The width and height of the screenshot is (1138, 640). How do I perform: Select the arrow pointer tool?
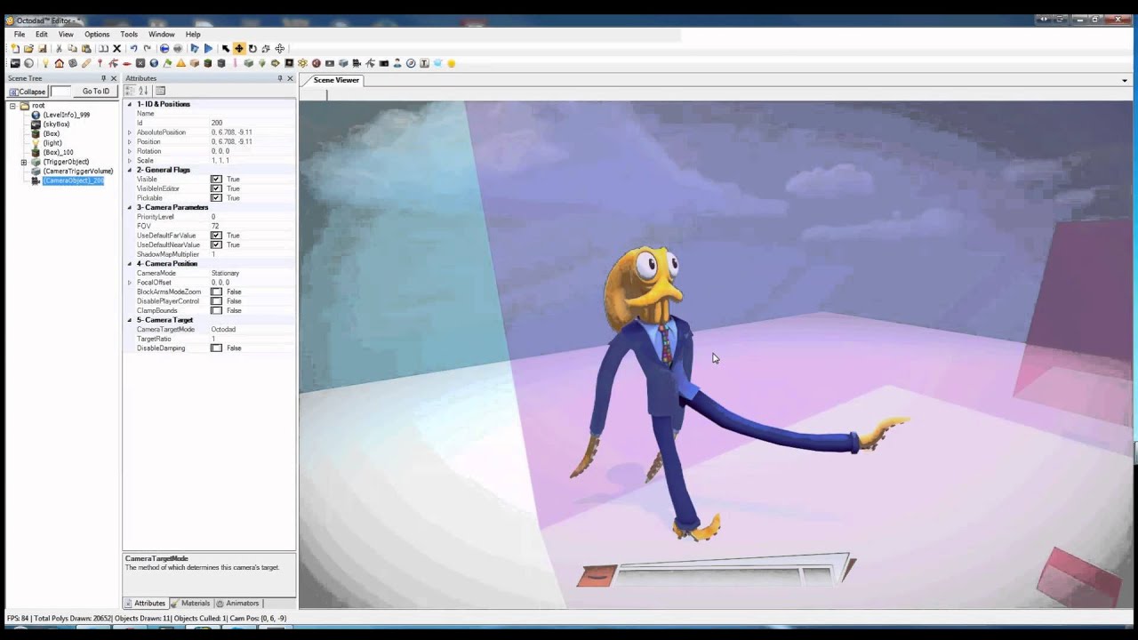tap(226, 48)
